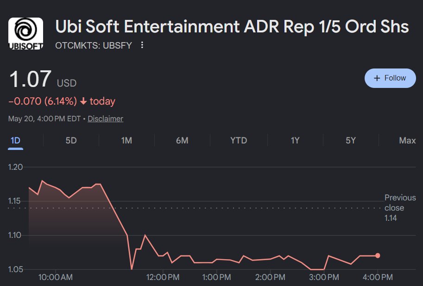Image resolution: width=423 pixels, height=286 pixels.
Task: Click the 4:00 PM axis label
Action: point(378,277)
